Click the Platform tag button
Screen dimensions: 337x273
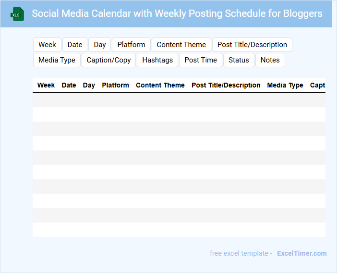(x=131, y=45)
